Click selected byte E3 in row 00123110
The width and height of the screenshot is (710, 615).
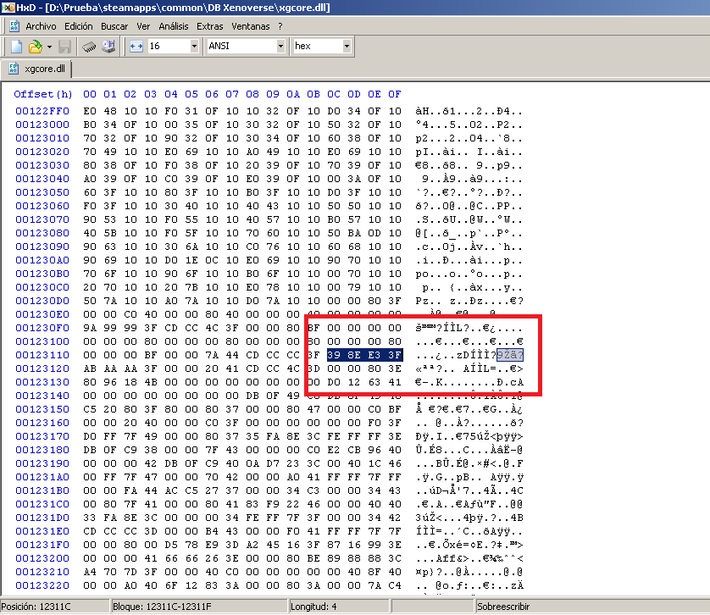click(374, 355)
